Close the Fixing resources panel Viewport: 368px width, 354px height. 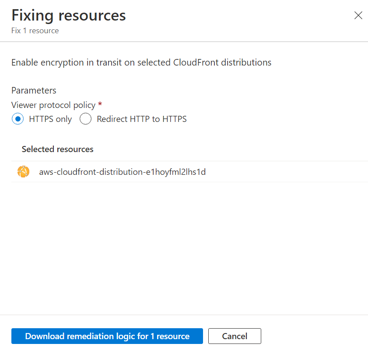point(358,16)
